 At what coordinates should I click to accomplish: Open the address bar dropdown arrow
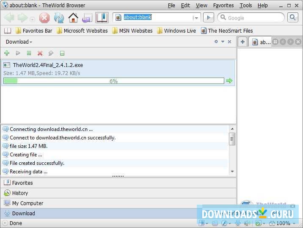196,18
